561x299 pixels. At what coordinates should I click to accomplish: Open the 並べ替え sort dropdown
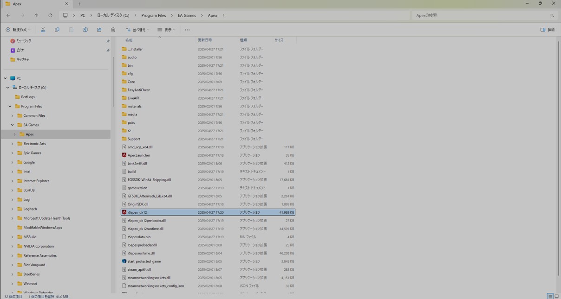137,30
